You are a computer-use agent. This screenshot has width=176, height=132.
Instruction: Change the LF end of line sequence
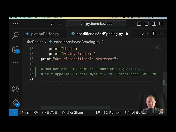98,112
